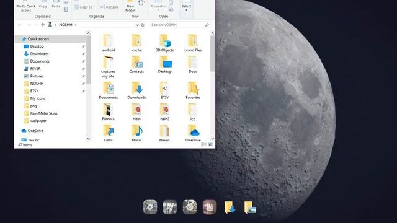This screenshot has width=397, height=223.
Task: Click the gear dock icon
Action: 150,207
